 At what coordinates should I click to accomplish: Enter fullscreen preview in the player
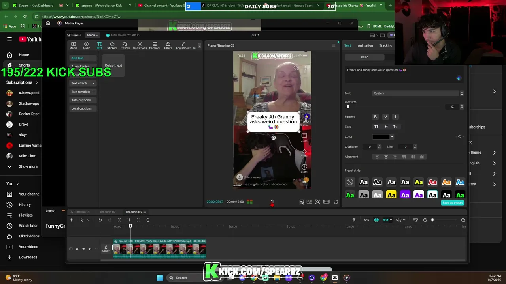click(336, 202)
